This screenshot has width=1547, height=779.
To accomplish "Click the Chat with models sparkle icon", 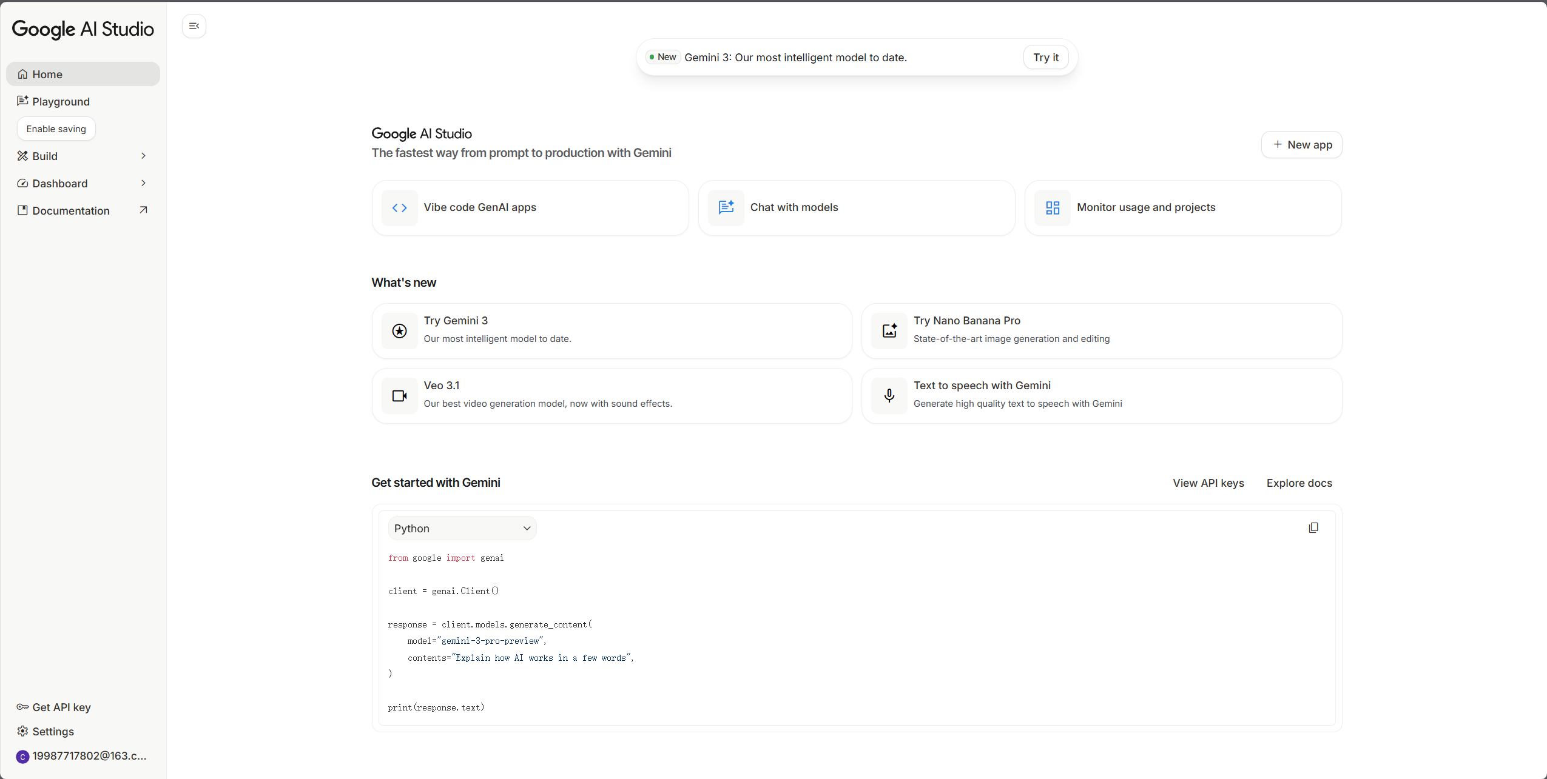I will [x=726, y=208].
